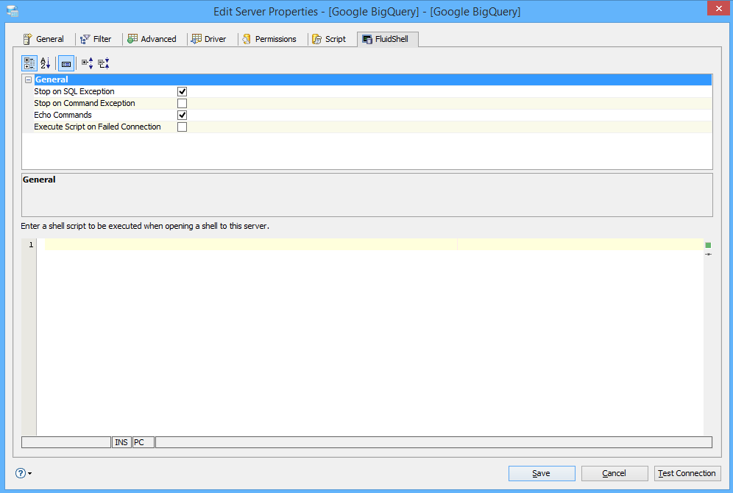The height and width of the screenshot is (493, 733).
Task: Sort properties alphabetically
Action: click(46, 63)
